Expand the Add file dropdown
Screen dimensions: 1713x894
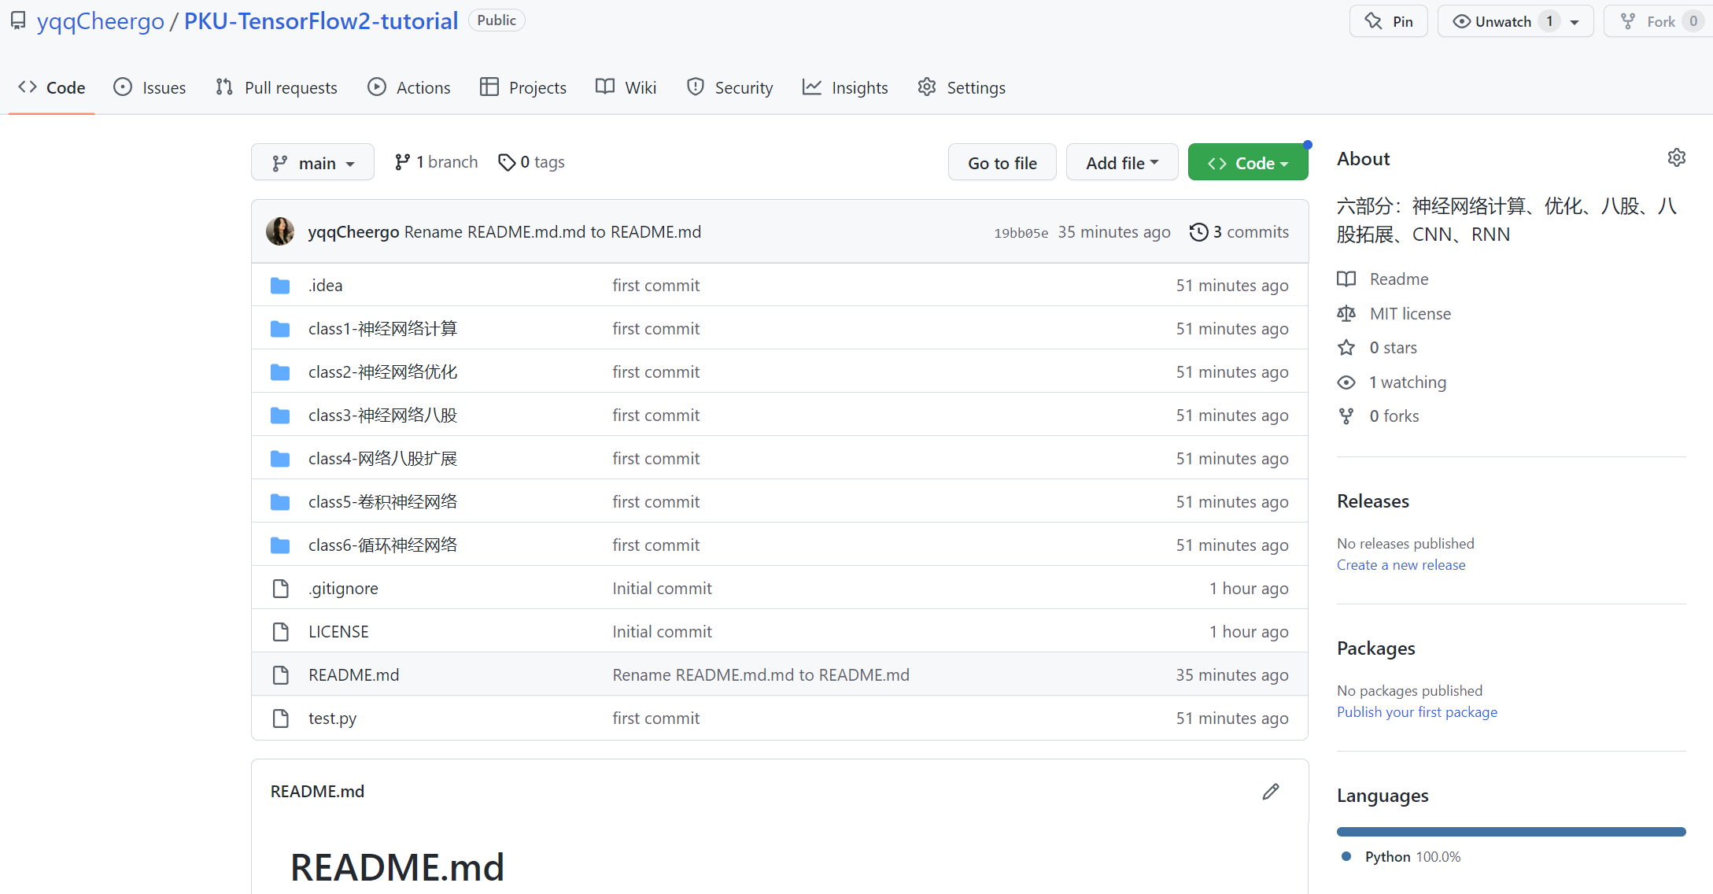1122,162
